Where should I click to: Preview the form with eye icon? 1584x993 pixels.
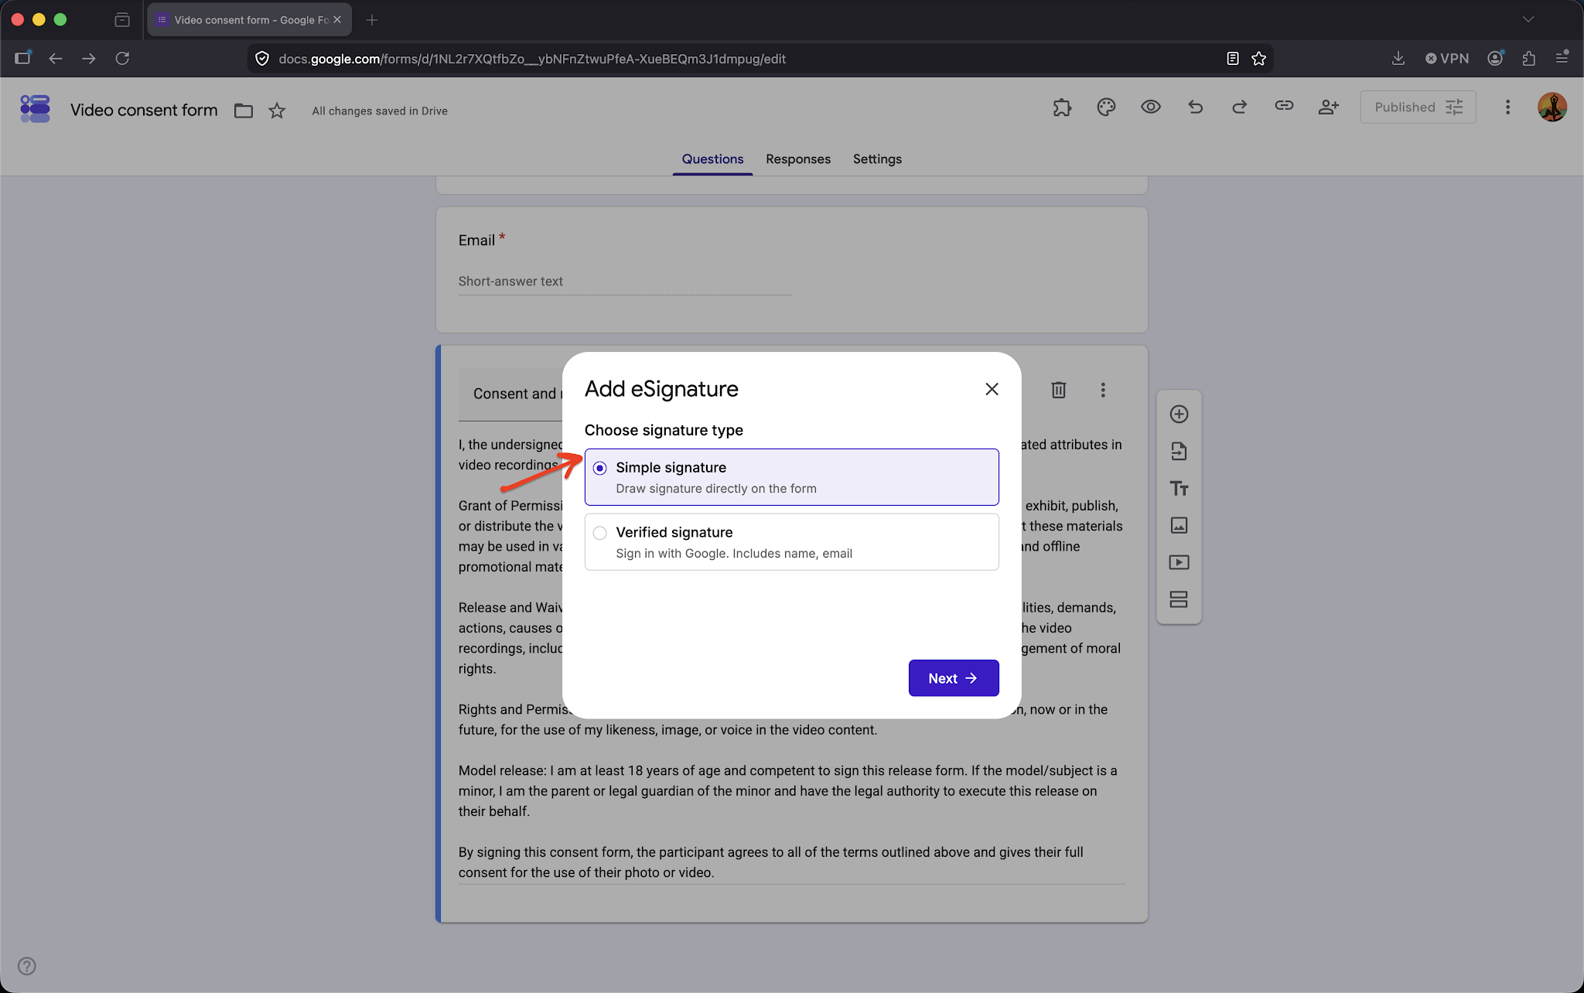[1151, 107]
